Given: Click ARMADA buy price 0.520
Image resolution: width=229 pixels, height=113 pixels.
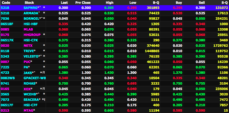Looking at the screenshot, I should pyautogui.click(x=177, y=13).
